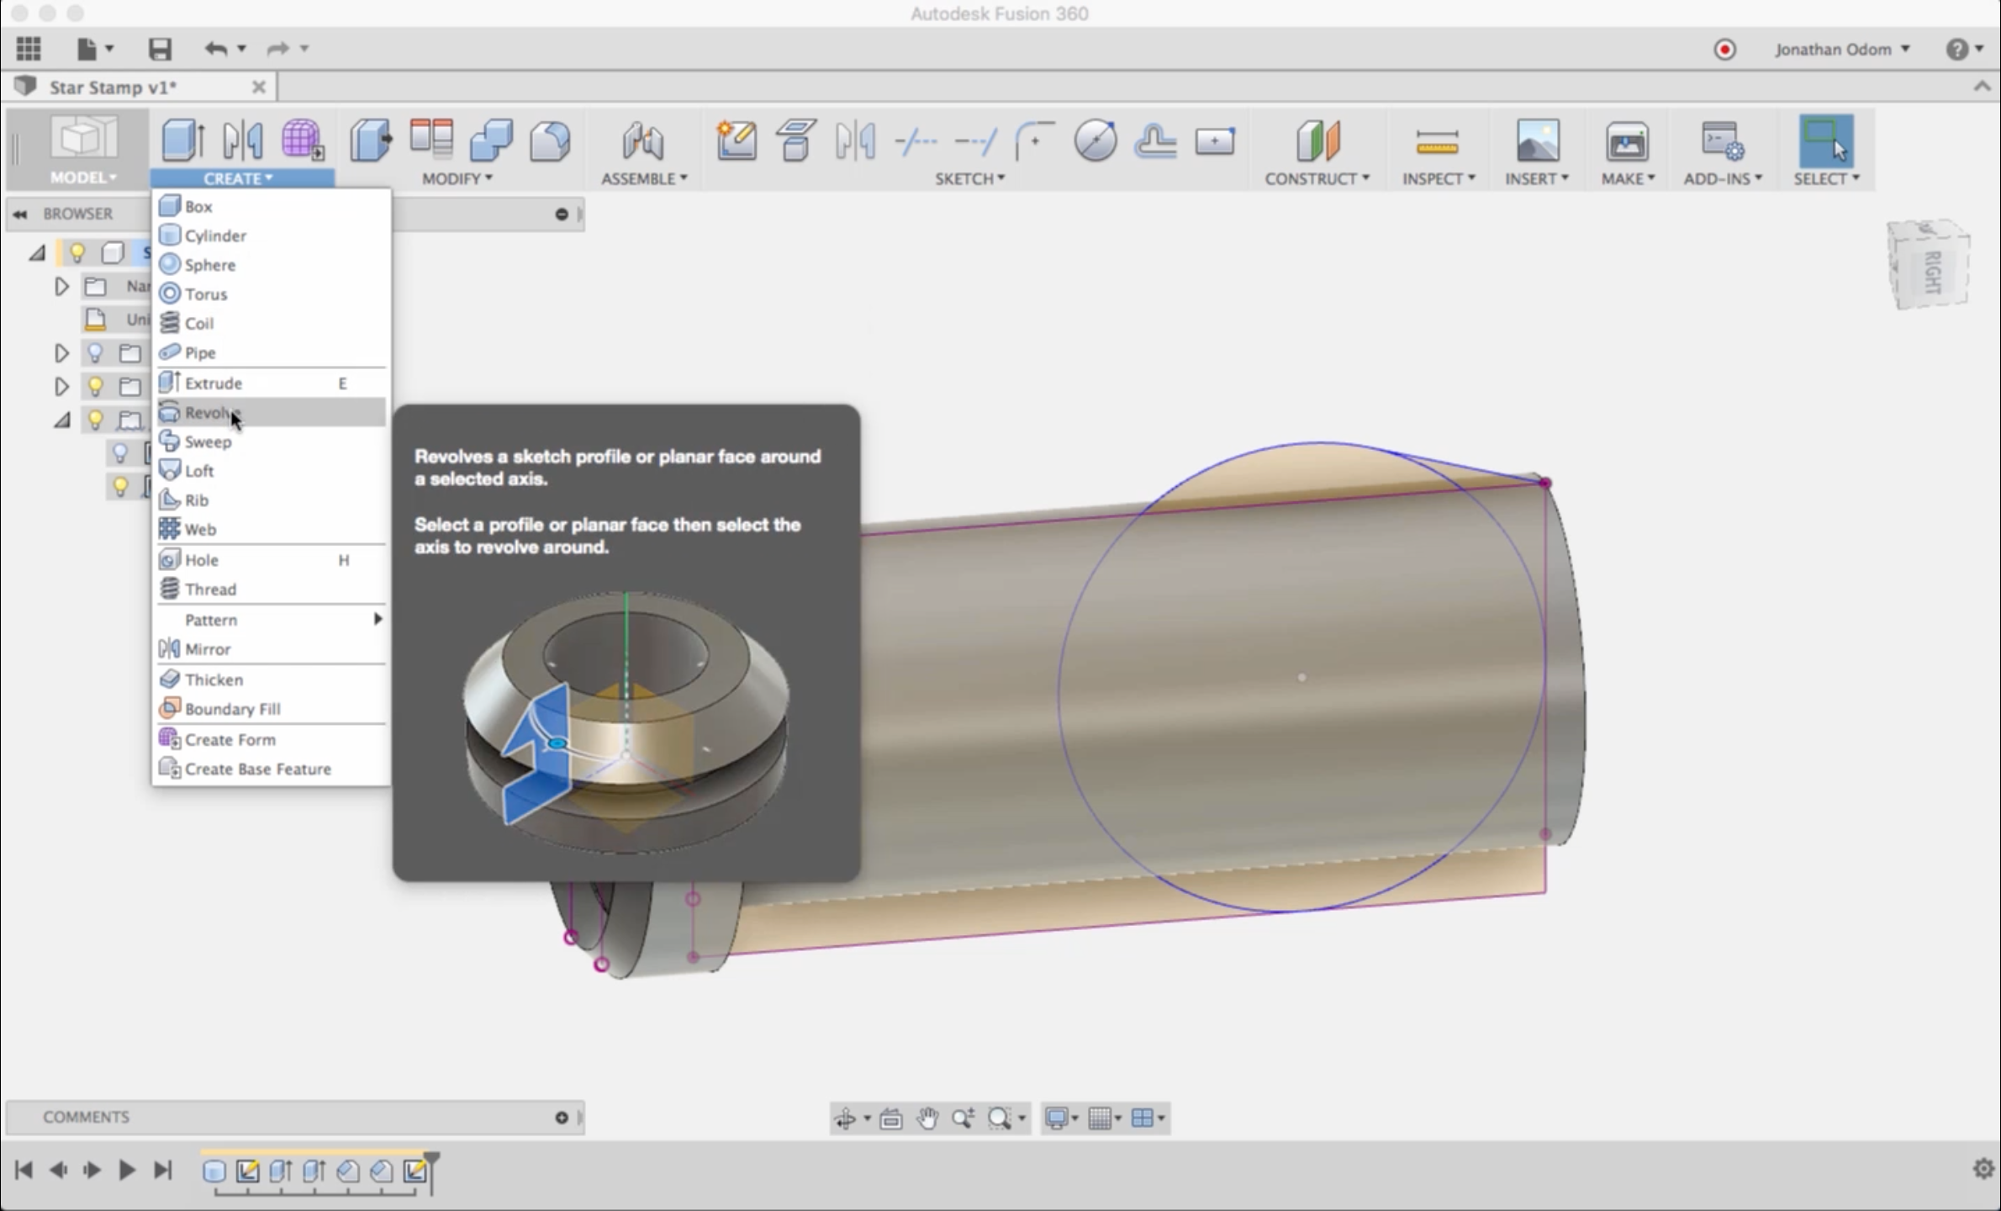Click the Joint icon in Assemble
This screenshot has height=1211, width=2001.
click(x=642, y=140)
